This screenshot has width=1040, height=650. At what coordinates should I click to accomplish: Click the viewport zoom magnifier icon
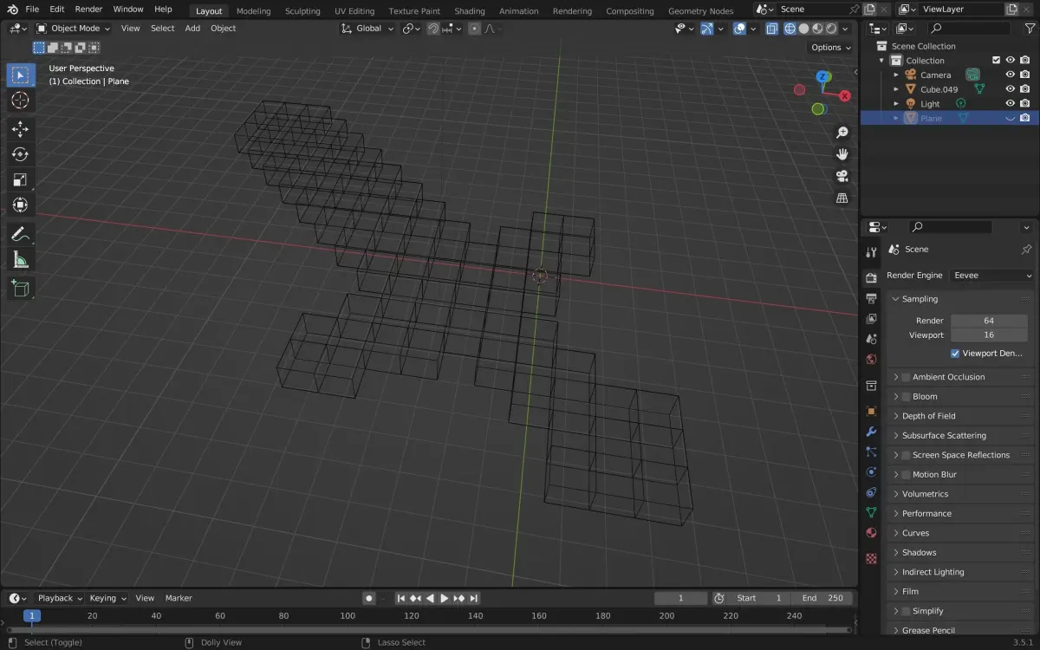click(842, 133)
